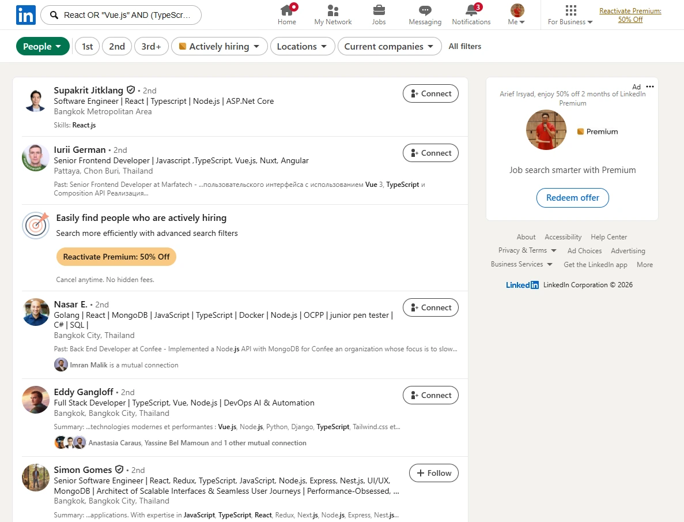Toggle the 2nd connections filter

pos(117,46)
